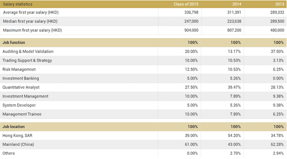Select the Average first year salary row label

click(x=31, y=12)
